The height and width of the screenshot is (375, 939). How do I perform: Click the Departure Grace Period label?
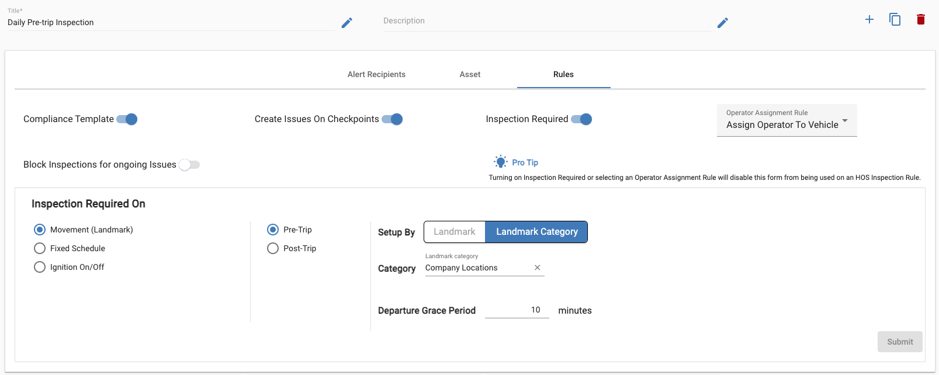click(427, 311)
